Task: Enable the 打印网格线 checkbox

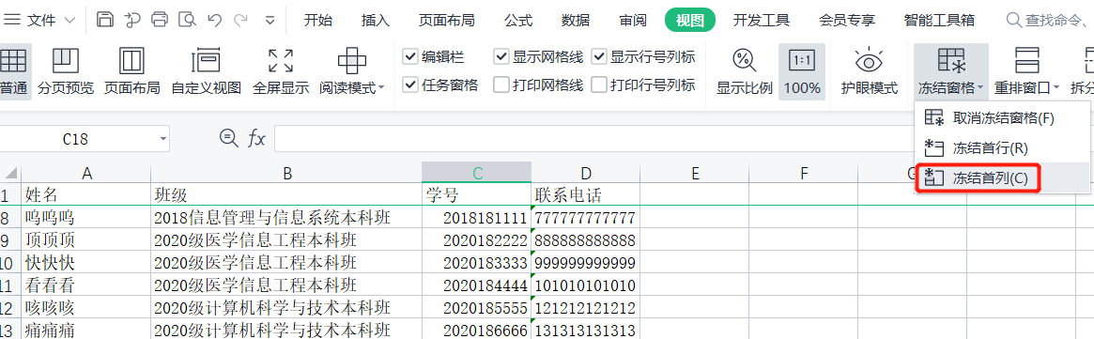Action: coord(501,85)
